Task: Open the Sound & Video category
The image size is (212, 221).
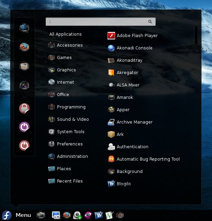Action: (x=72, y=119)
